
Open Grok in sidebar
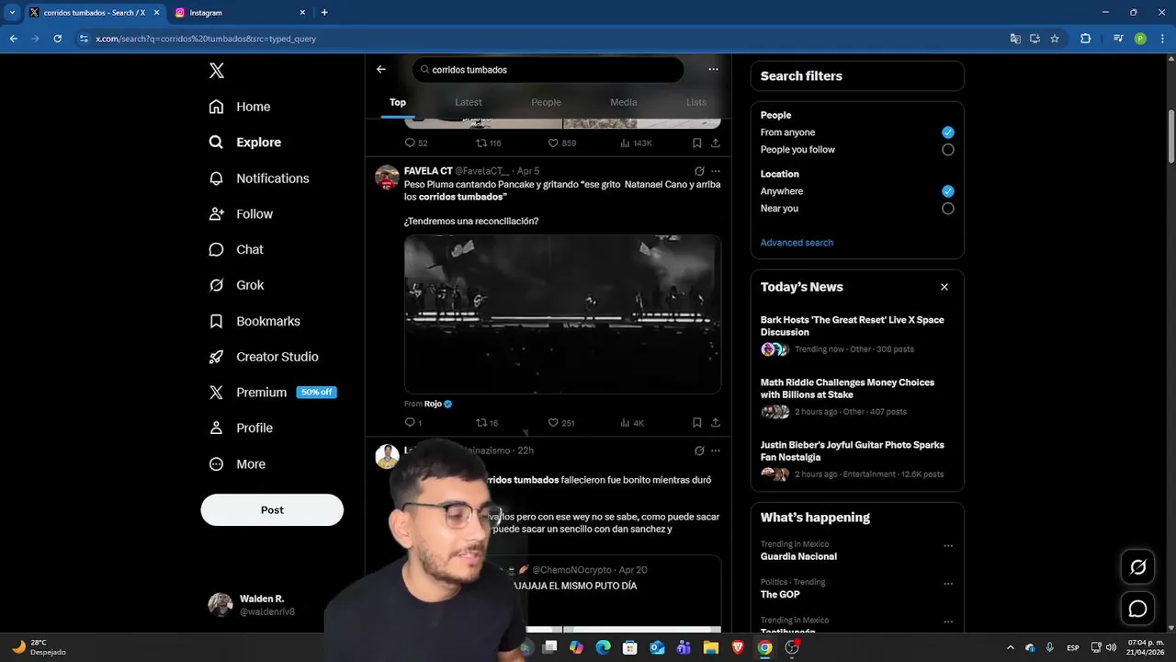237,285
